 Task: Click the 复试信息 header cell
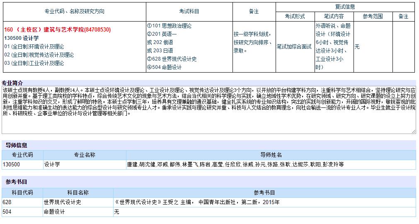pos(345,7)
